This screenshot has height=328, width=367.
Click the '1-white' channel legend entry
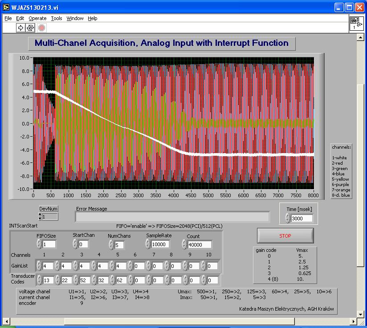tap(339, 158)
